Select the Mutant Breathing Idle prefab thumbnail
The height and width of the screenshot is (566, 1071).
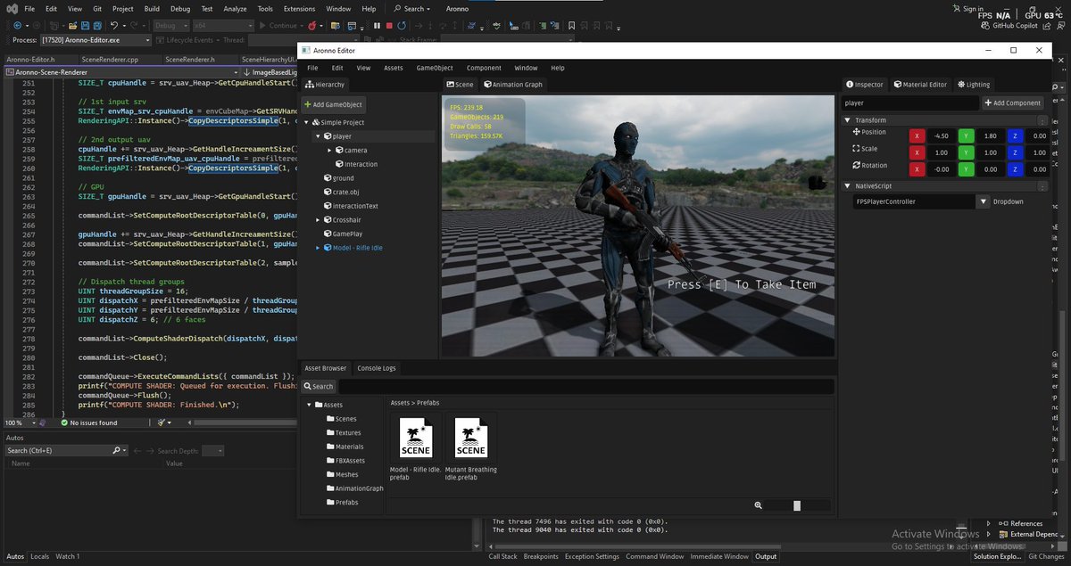click(x=470, y=437)
